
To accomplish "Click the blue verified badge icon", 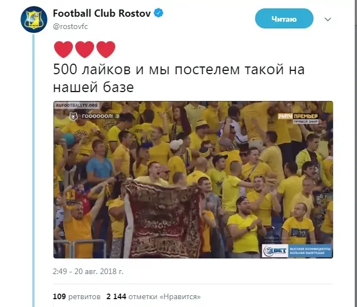I will click(159, 13).
